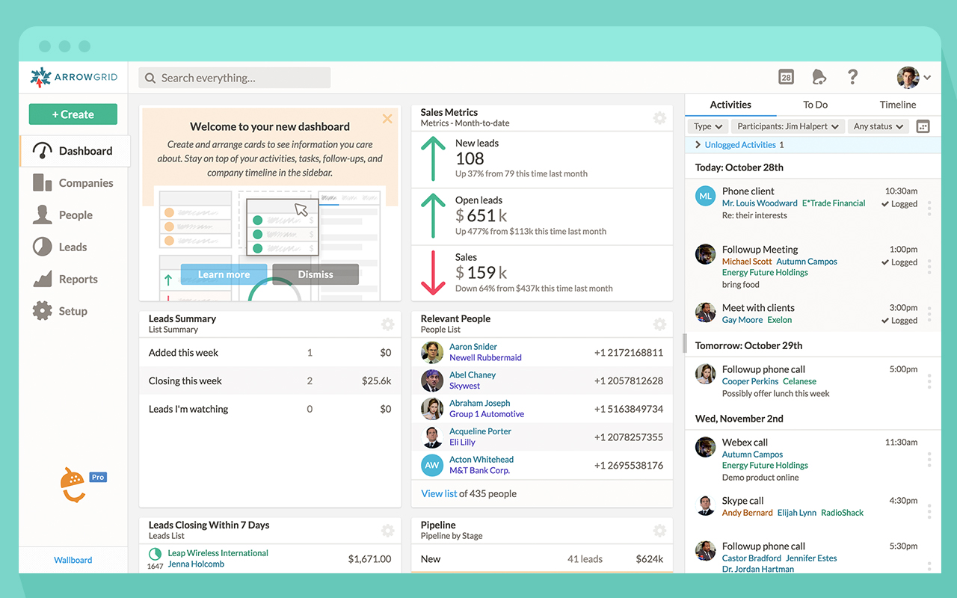
Task: Open the Type filter dropdown
Action: tap(707, 126)
